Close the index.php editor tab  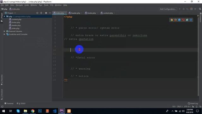tap(66, 13)
